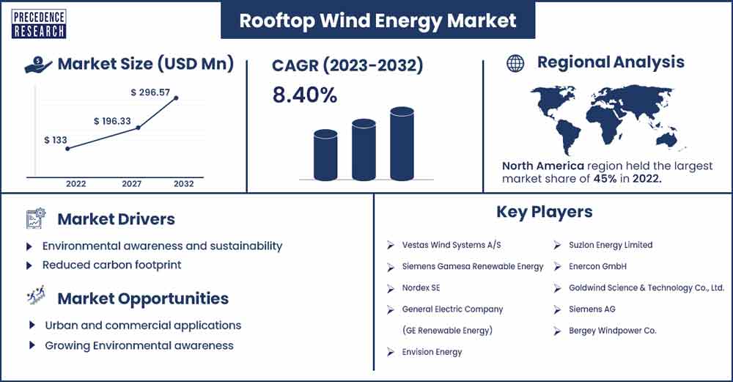
Task: Click the shortest cylinder bar in CAGR chart
Action: pos(325,155)
